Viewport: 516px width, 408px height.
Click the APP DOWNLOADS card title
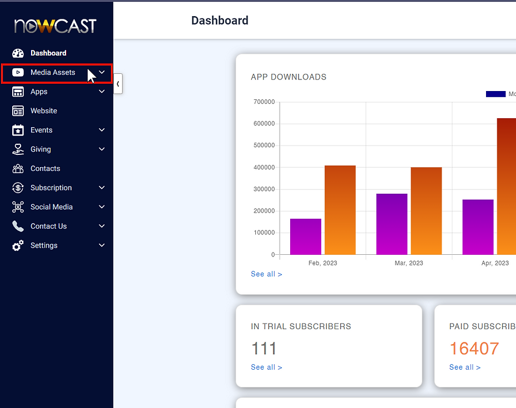pos(289,77)
